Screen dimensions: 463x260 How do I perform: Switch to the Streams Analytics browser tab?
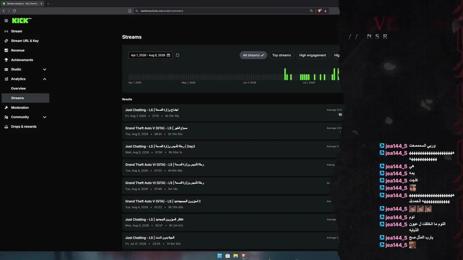pos(22,4)
